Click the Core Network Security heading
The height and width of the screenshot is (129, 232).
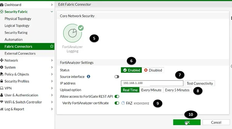coord(77,16)
